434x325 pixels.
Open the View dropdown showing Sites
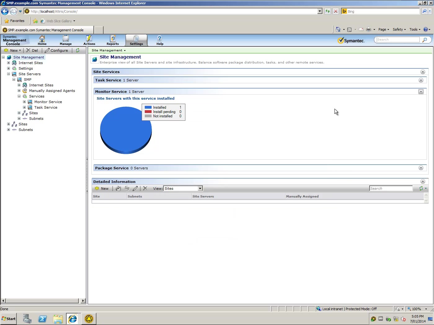pos(183,188)
